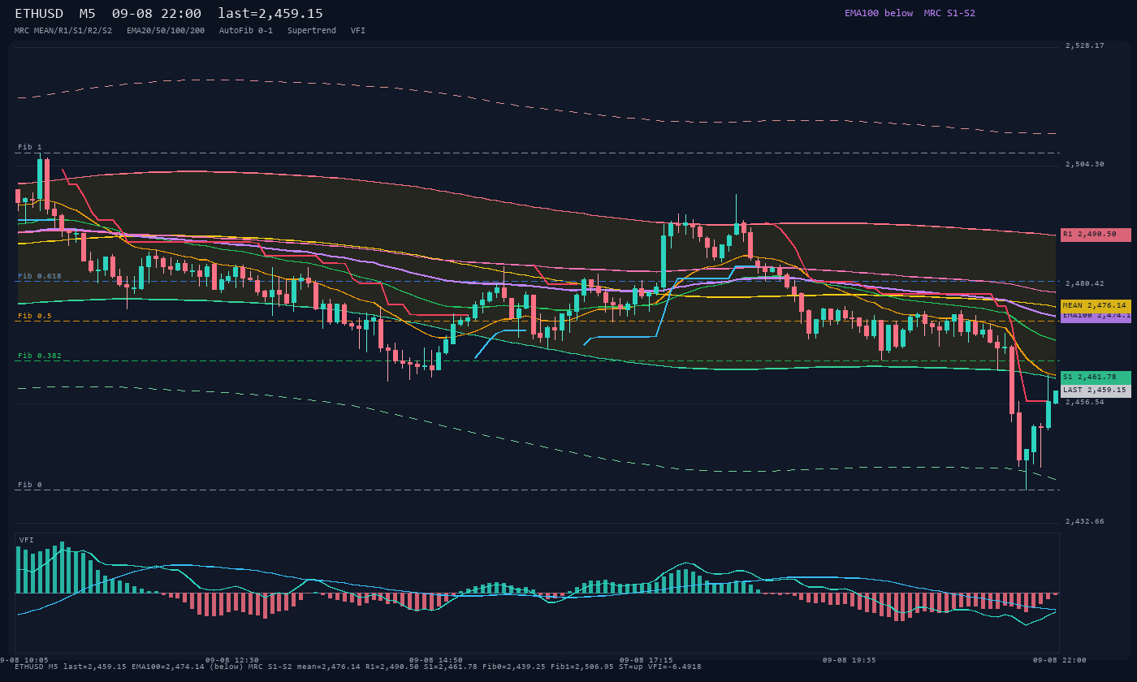The height and width of the screenshot is (682, 1137).
Task: Select the VFI legend entry in the header
Action: point(358,30)
